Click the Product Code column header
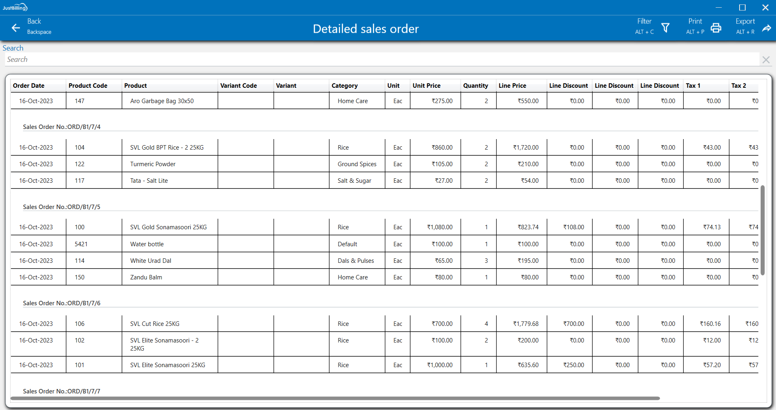The height and width of the screenshot is (410, 776). [88, 86]
